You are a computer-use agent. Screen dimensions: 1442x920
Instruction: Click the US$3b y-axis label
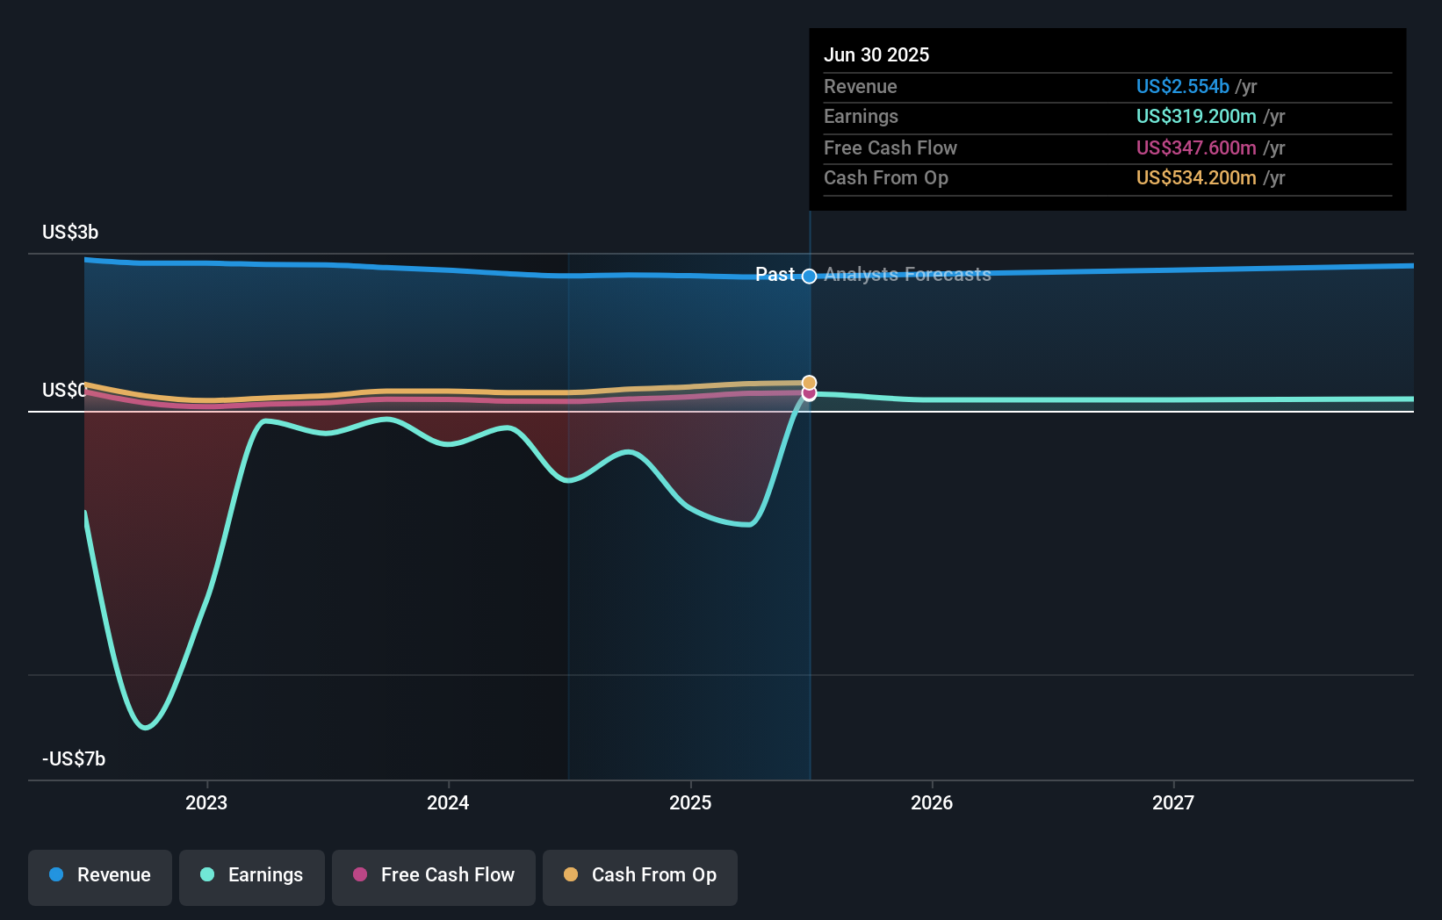pyautogui.click(x=70, y=232)
